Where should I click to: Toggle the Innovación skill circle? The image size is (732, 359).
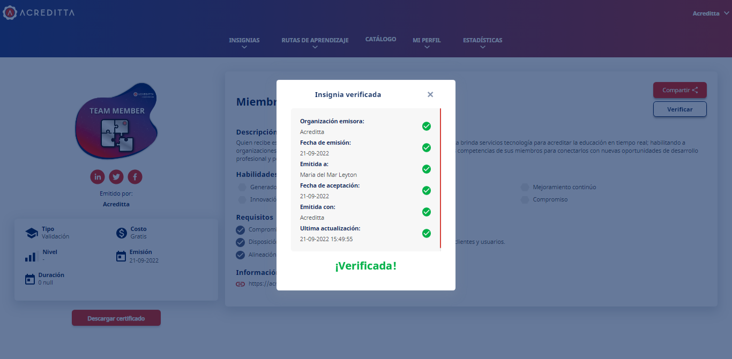[x=242, y=199]
